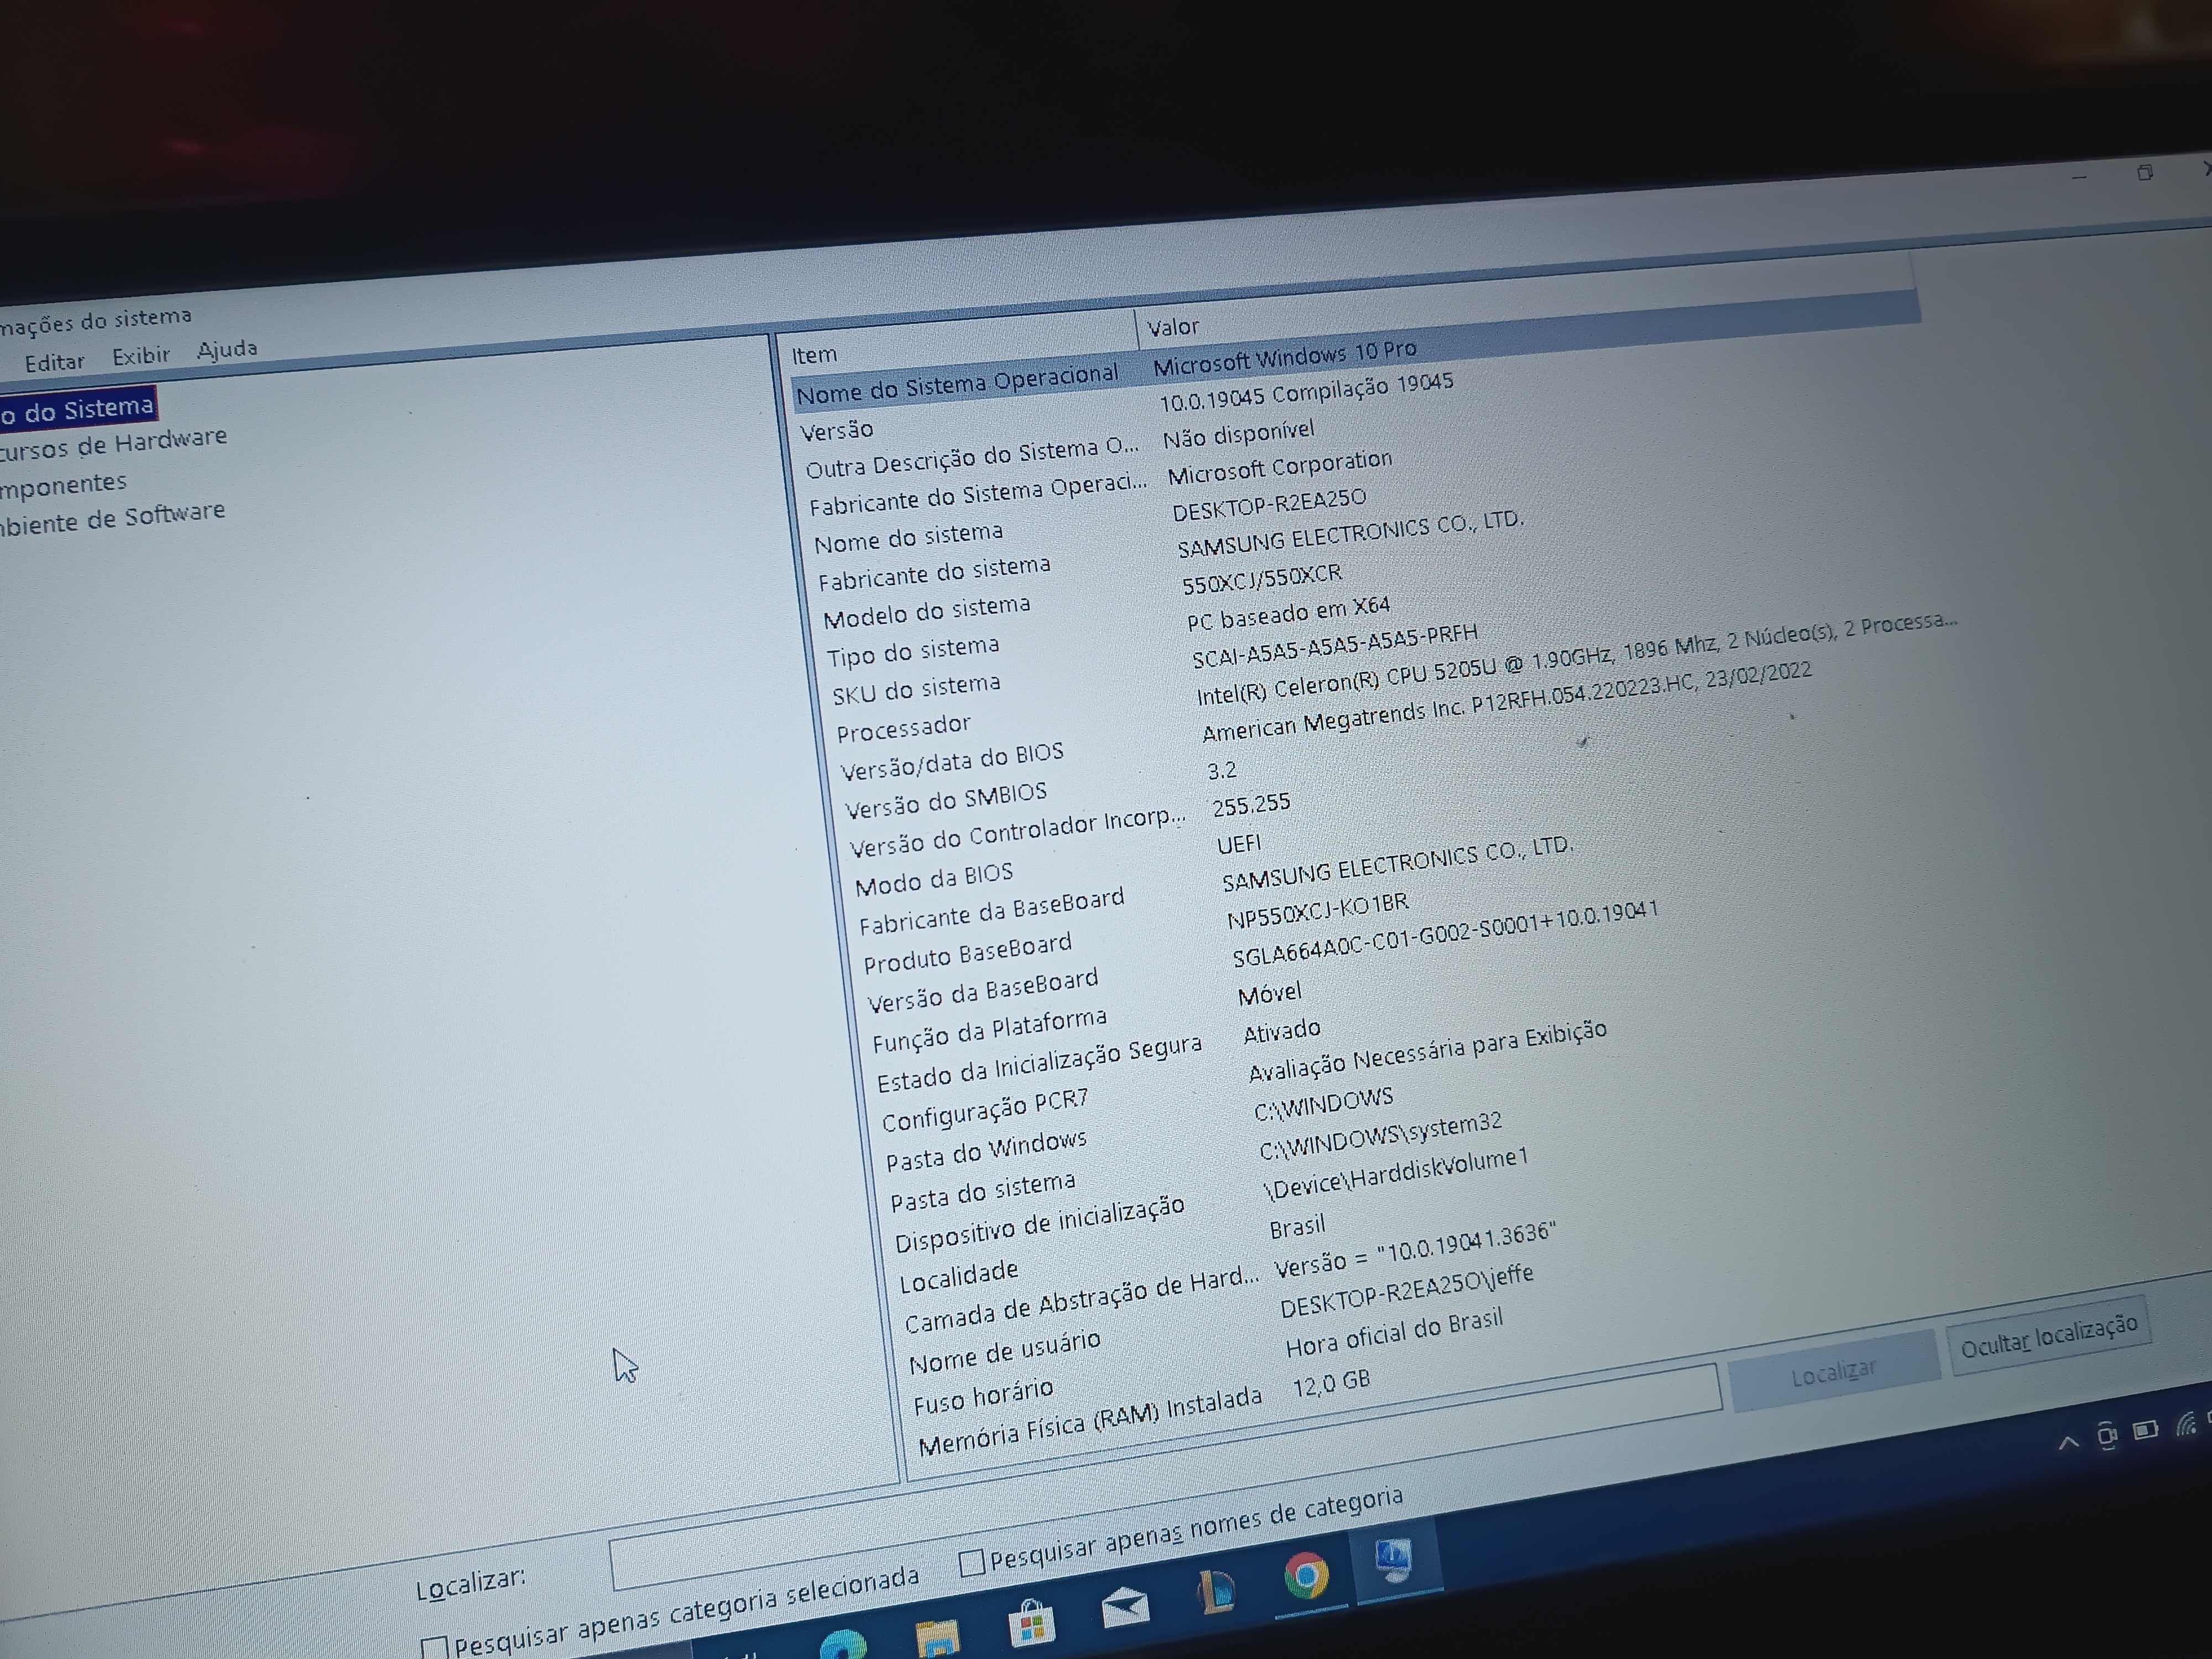The image size is (2212, 1659).
Task: Select the 'Função da Plataforma' row
Action: 989,1031
